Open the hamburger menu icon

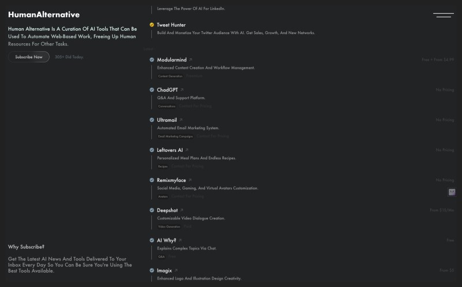pos(443,15)
